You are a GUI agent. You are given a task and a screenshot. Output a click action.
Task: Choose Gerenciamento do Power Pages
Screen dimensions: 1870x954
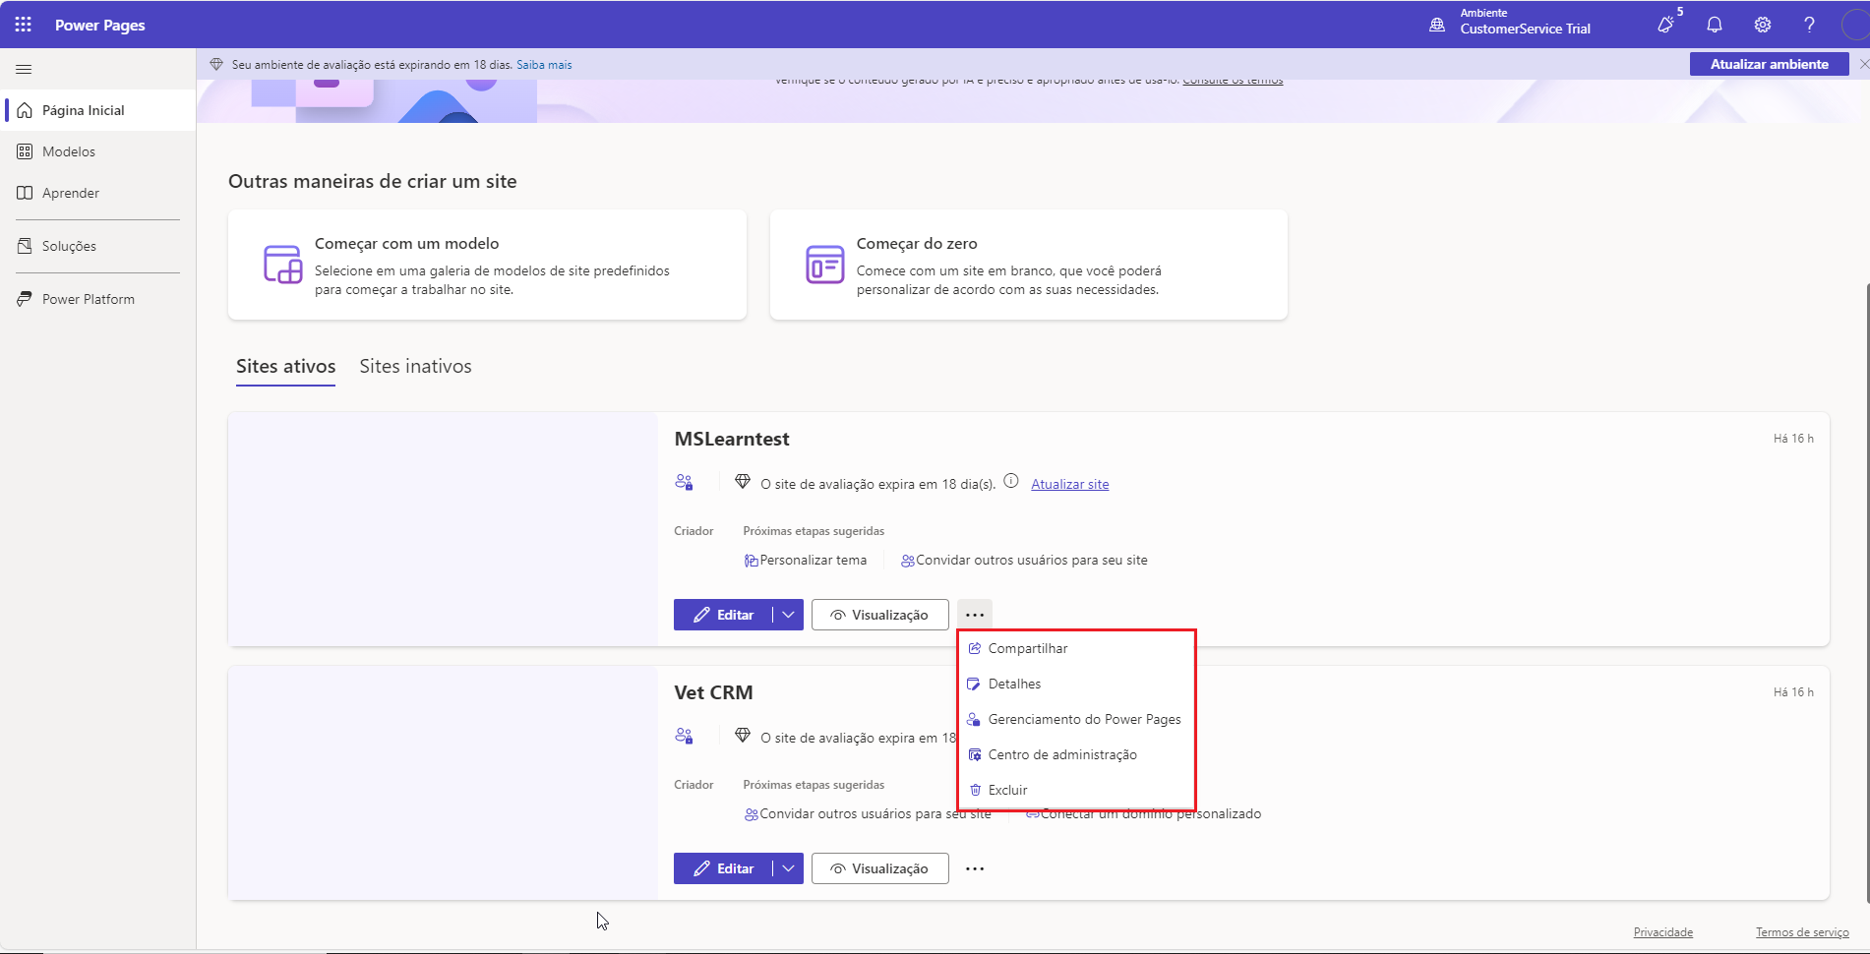click(1076, 720)
